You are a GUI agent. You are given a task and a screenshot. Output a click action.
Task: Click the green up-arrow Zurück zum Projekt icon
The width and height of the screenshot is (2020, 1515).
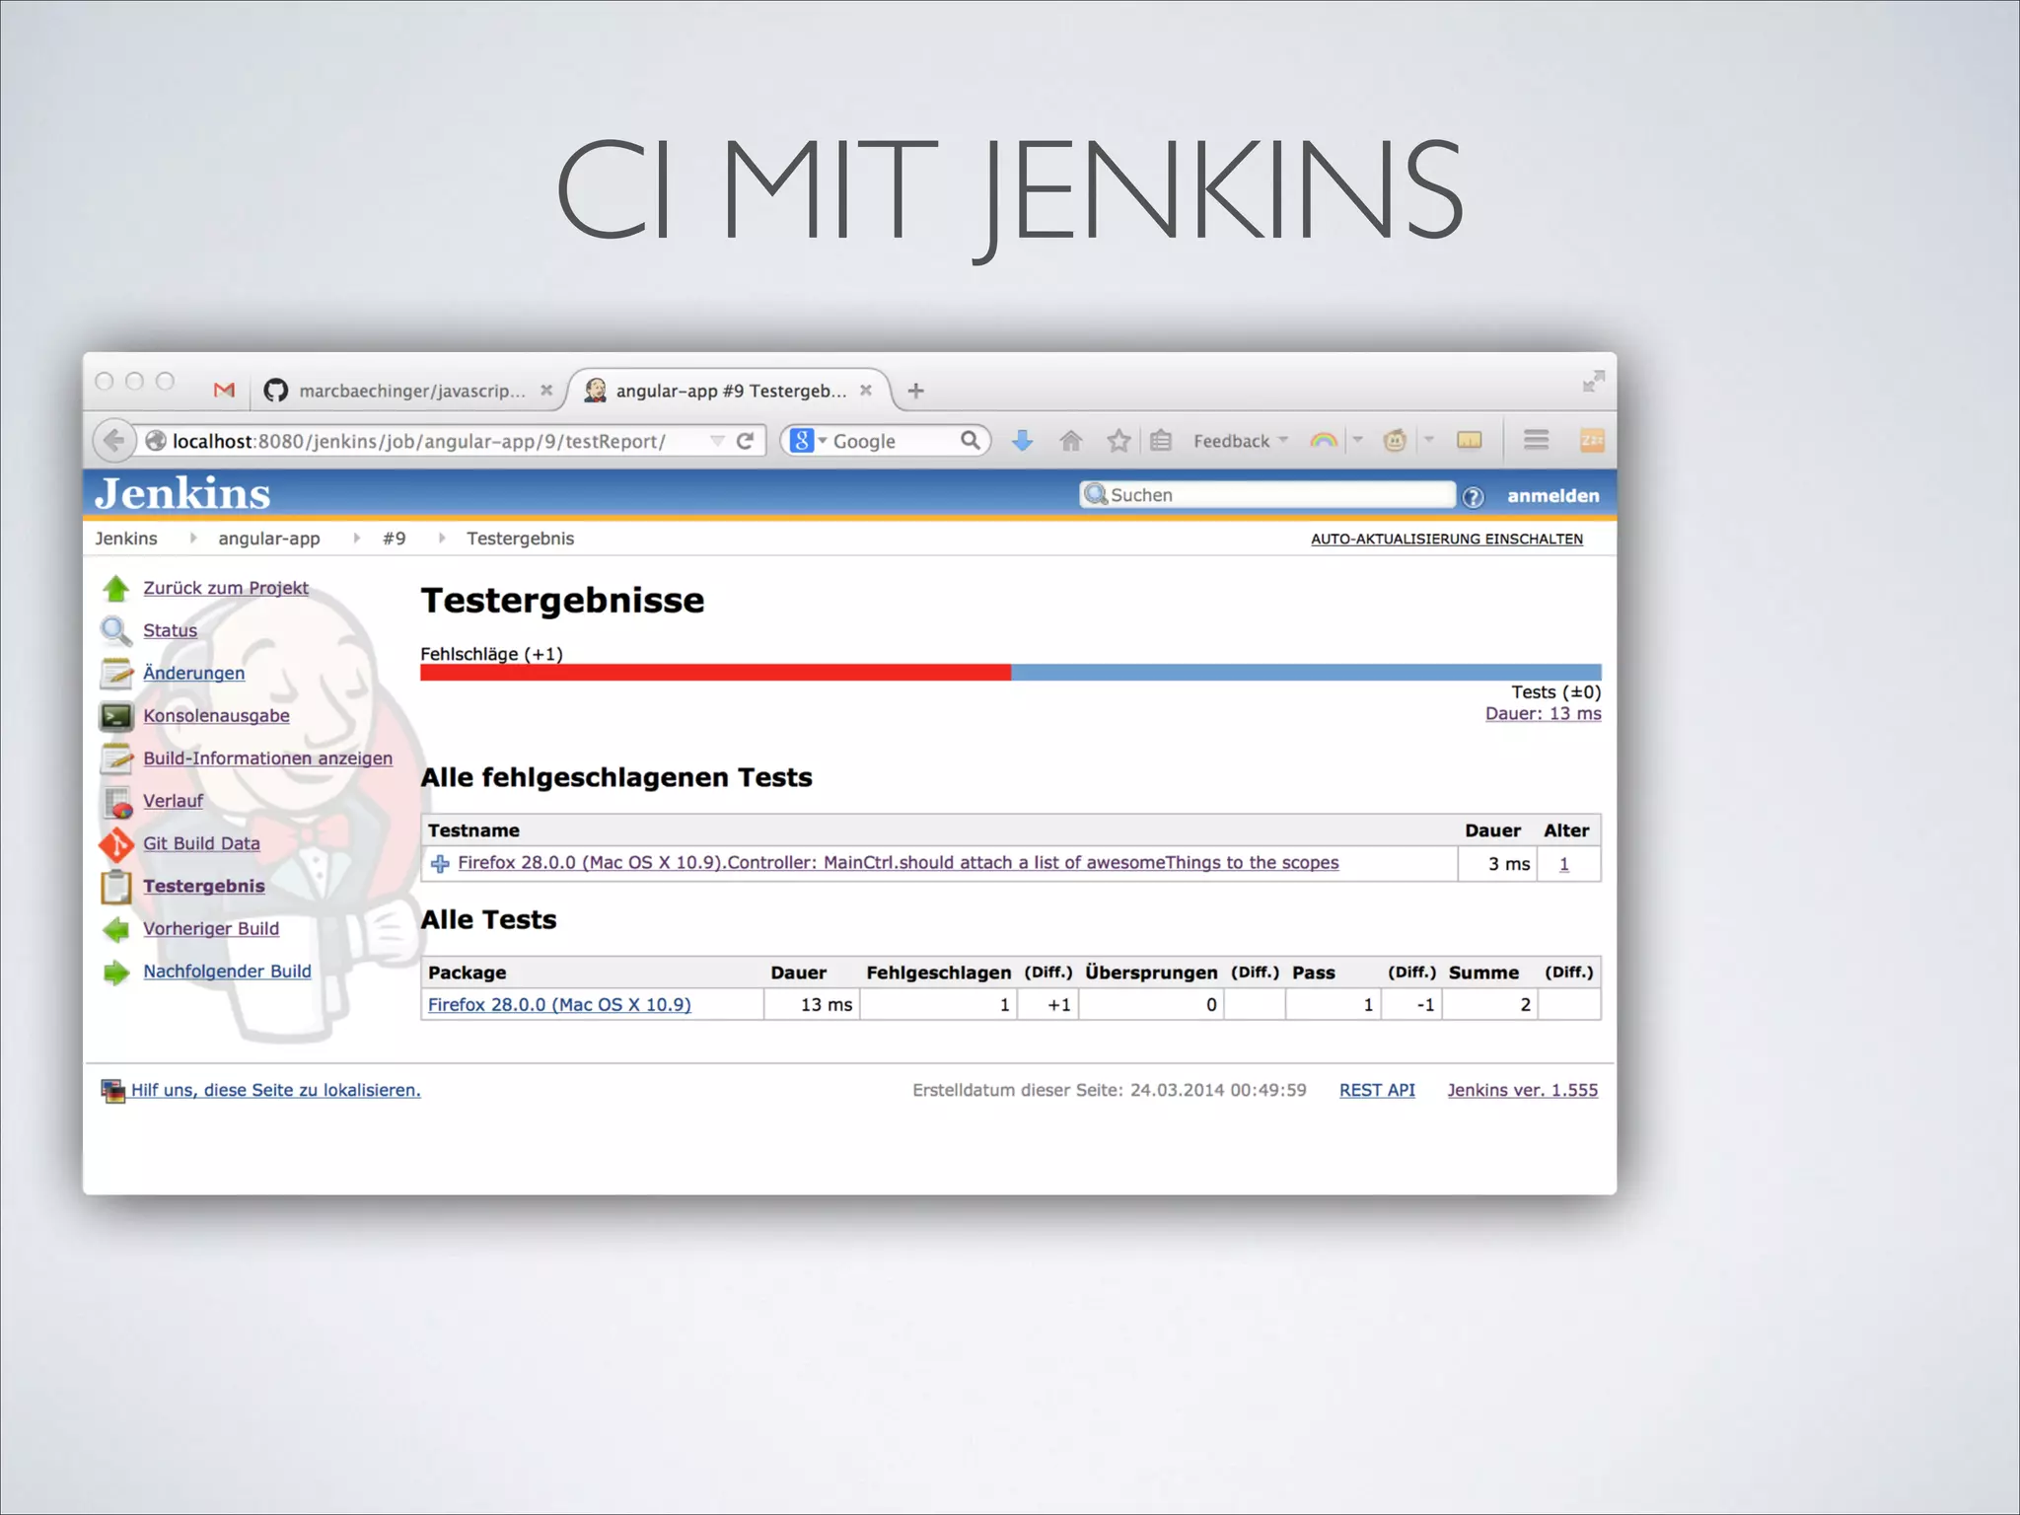[116, 589]
